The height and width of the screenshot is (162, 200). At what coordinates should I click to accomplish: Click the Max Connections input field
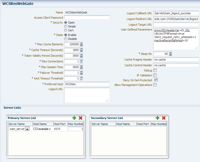[72, 61]
